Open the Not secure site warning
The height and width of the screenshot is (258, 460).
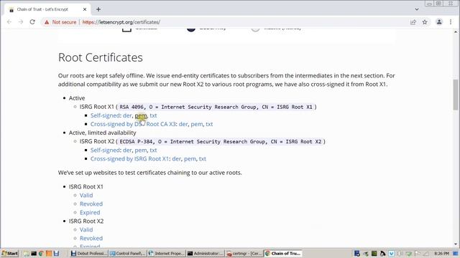coord(60,22)
